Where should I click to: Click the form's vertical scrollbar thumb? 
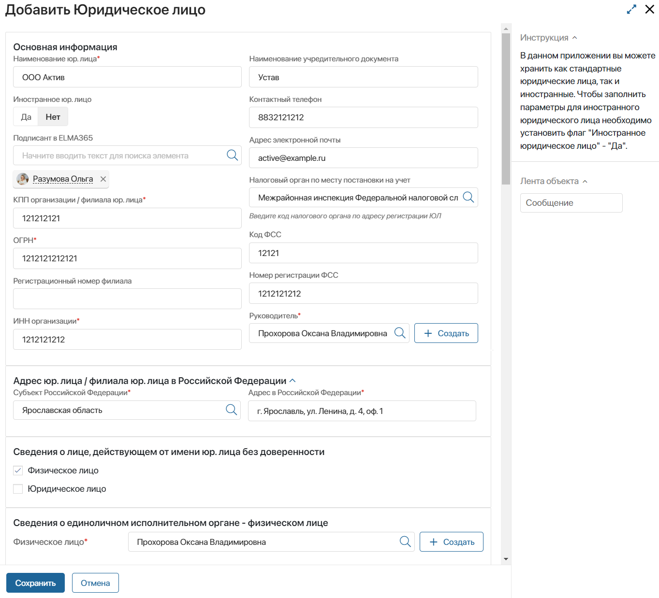(x=506, y=109)
